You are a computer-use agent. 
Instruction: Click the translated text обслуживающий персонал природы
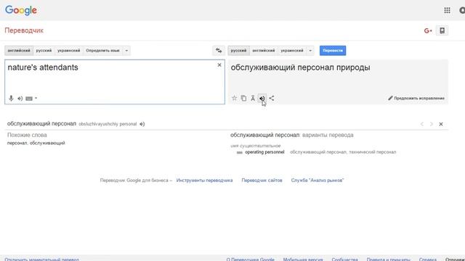pos(300,67)
